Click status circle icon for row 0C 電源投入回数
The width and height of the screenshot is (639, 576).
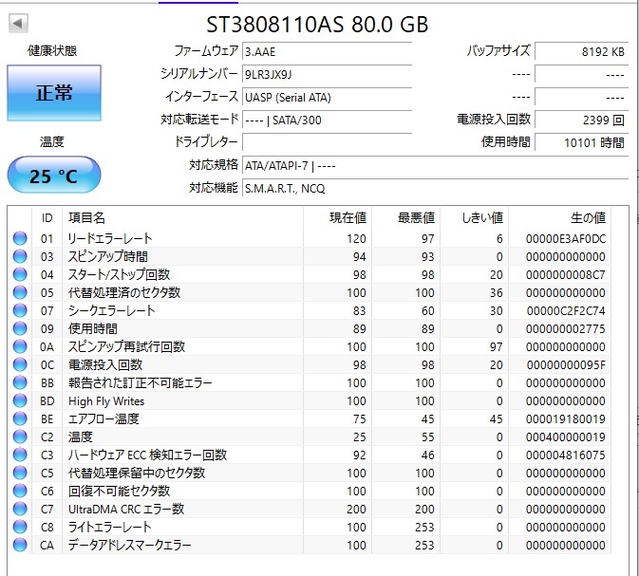click(x=20, y=364)
